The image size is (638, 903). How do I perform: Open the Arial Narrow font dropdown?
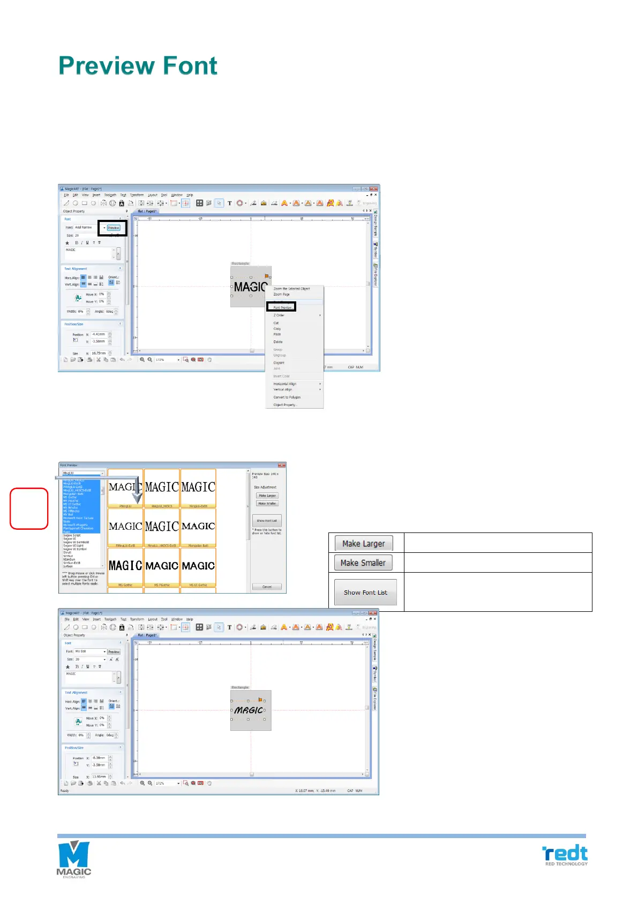coord(104,228)
